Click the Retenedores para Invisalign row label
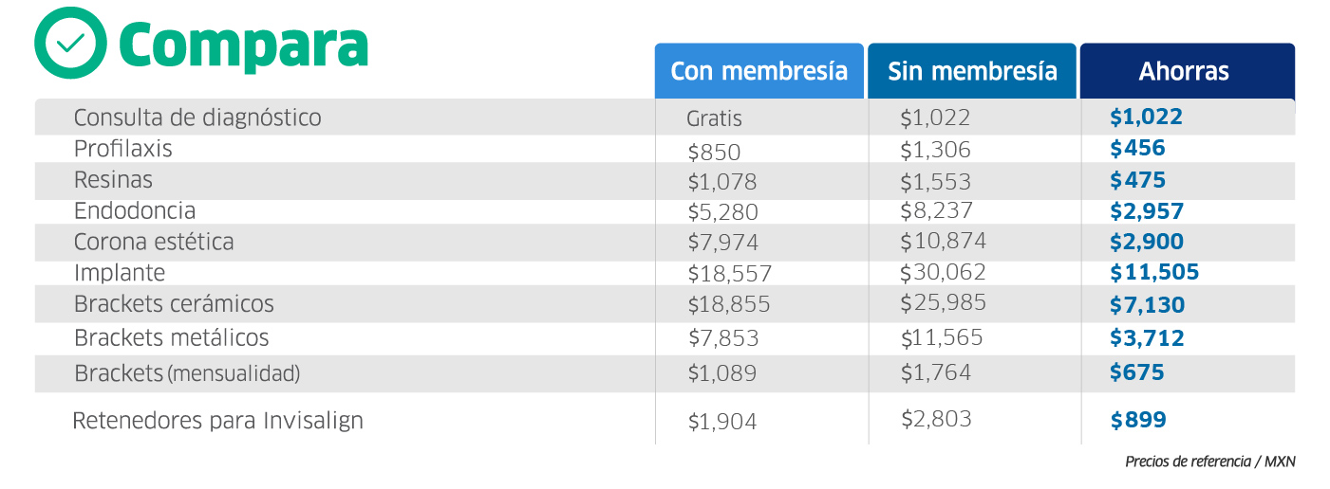Screen dimensions: 1330x489 click(x=218, y=421)
